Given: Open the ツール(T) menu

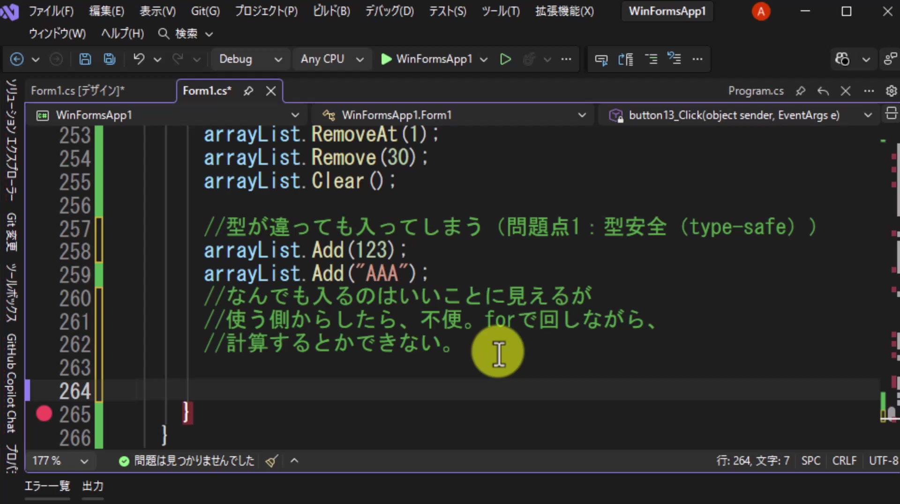Looking at the screenshot, I should pos(501,11).
